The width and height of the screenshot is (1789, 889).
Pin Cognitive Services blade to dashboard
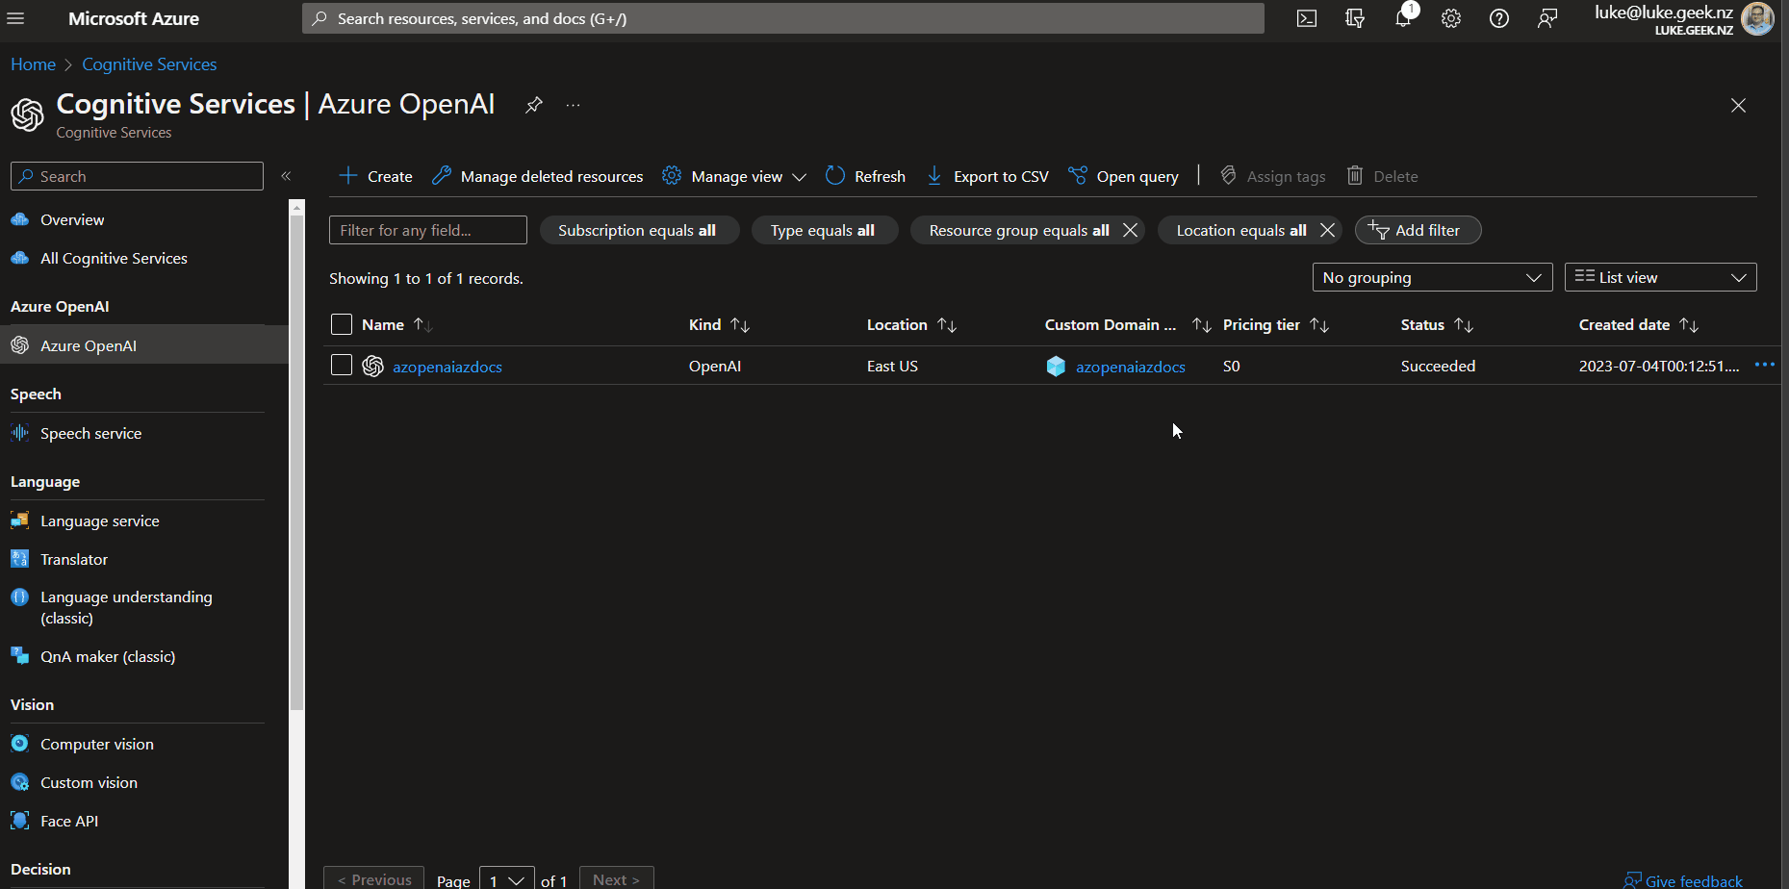534,105
